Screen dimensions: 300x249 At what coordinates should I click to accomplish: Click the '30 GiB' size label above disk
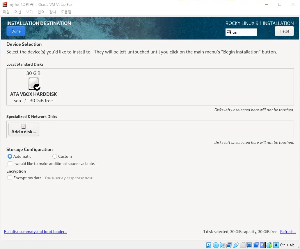[x=33, y=74]
